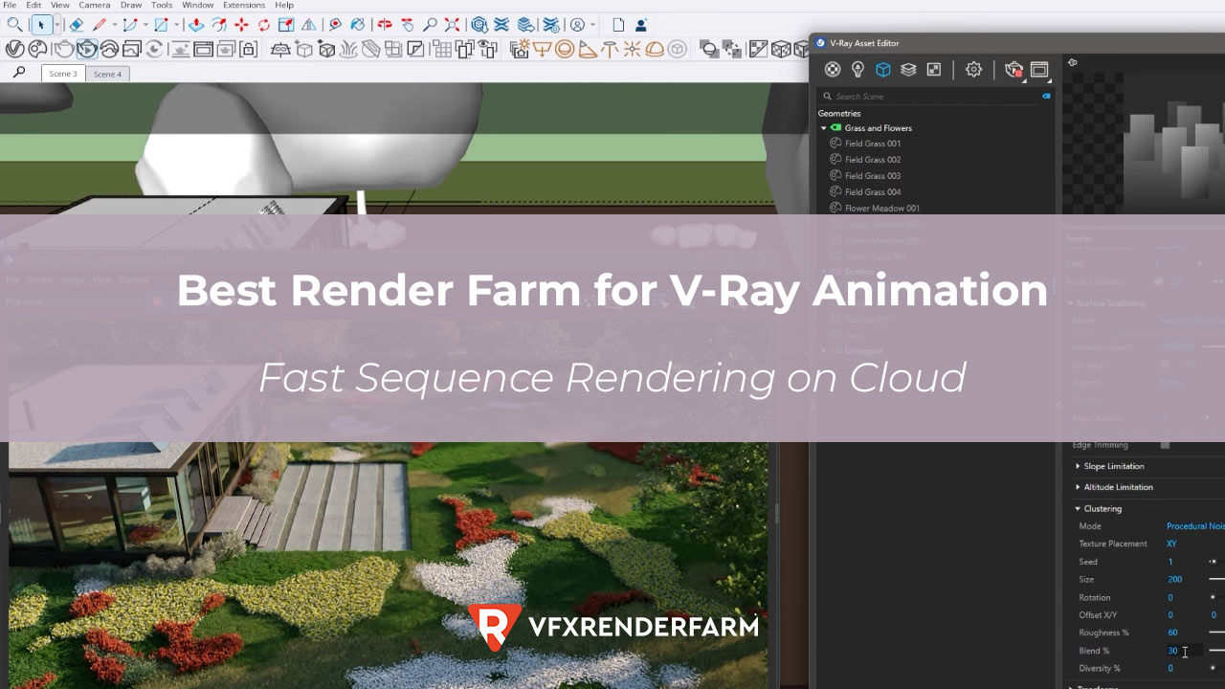This screenshot has height=689, width=1225.
Task: Choose the Line pencil tool
Action: 99,25
